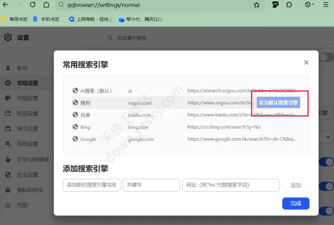Click the 关键字 input field
This screenshot has width=334, height=225.
tap(151, 185)
